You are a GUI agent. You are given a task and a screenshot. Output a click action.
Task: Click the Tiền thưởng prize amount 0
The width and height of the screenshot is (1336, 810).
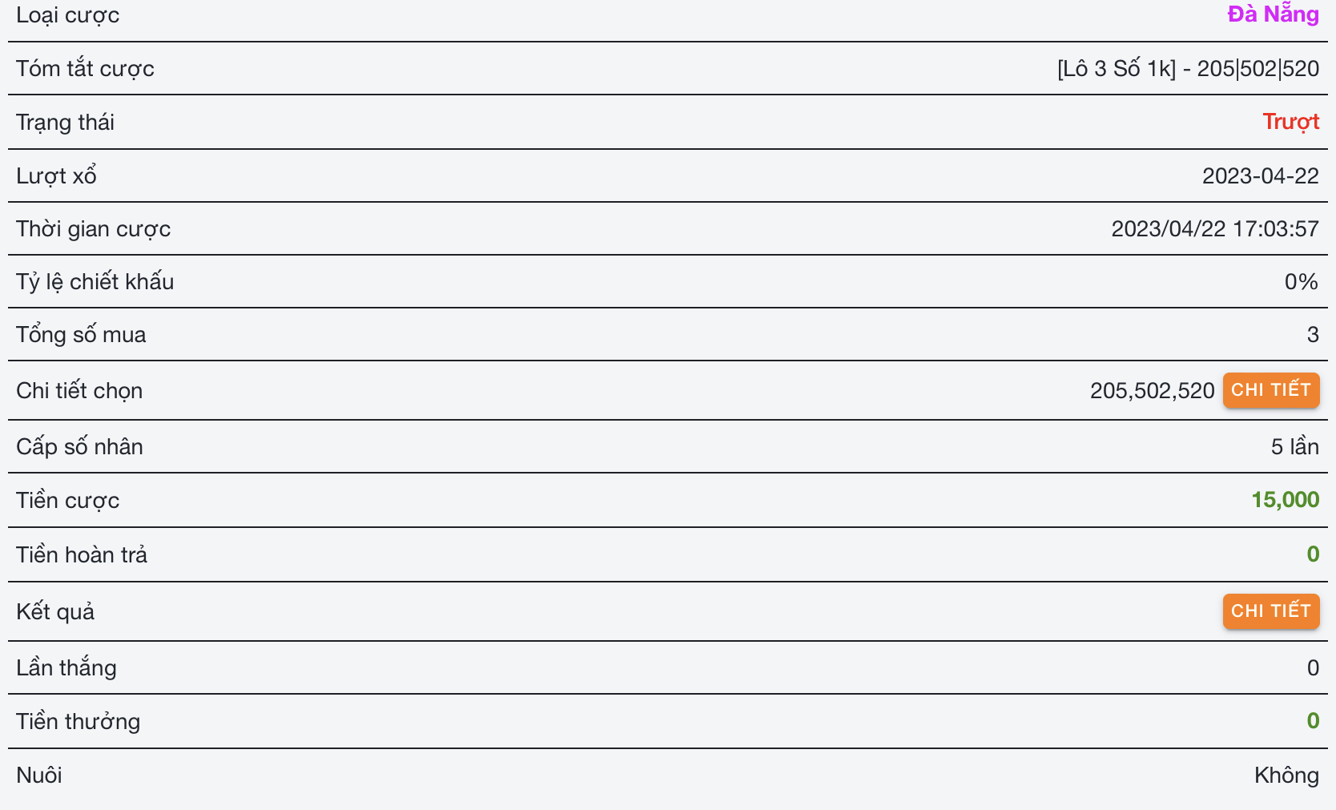pos(1312,721)
